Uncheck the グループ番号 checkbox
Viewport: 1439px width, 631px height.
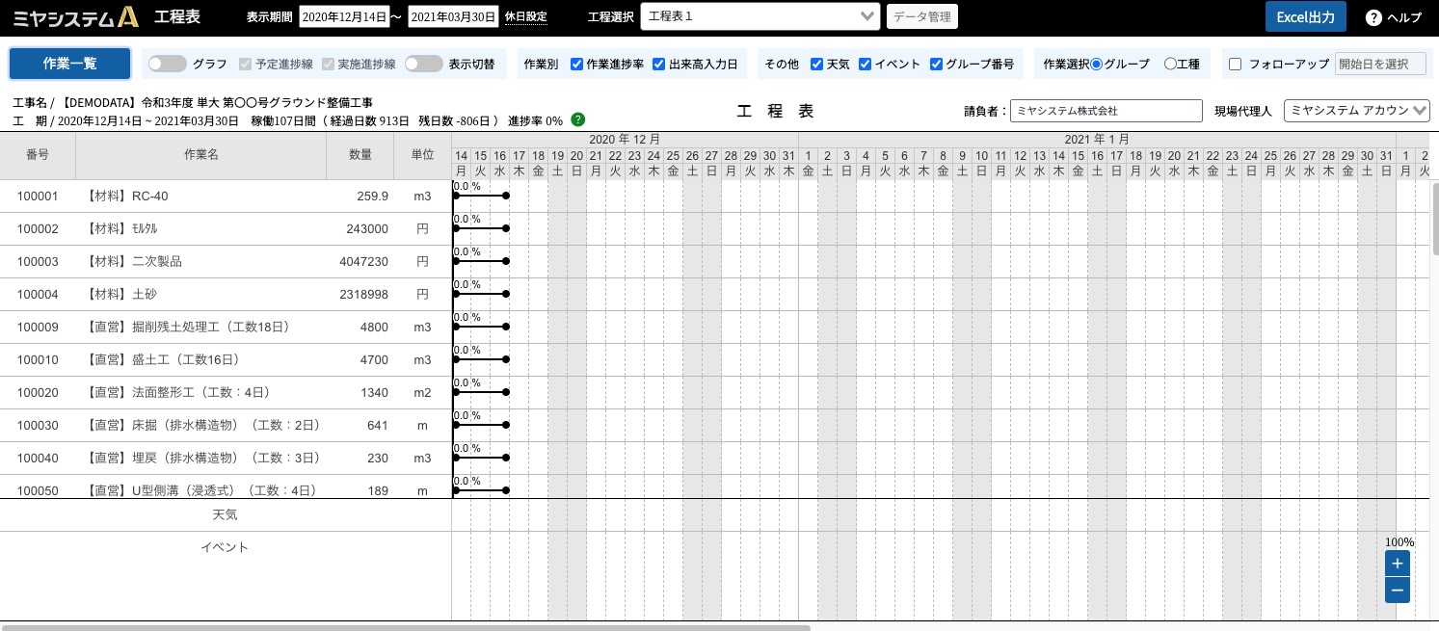pos(936,65)
